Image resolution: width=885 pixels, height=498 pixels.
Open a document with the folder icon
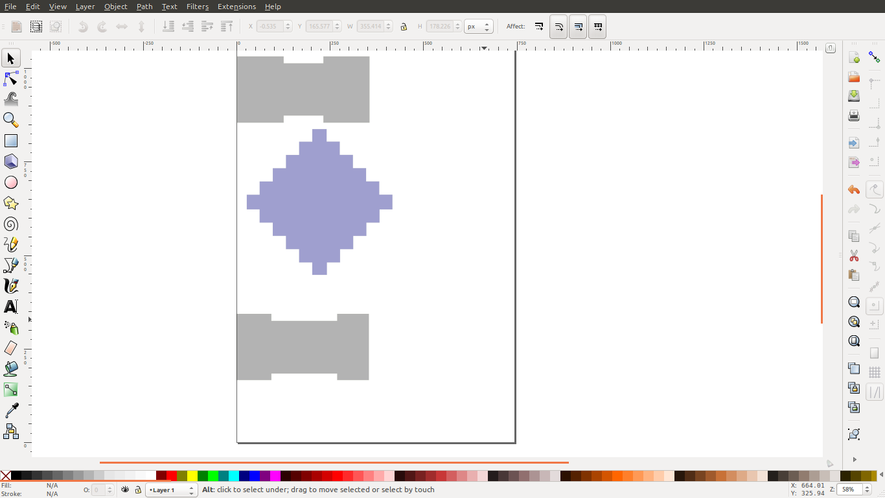[854, 77]
